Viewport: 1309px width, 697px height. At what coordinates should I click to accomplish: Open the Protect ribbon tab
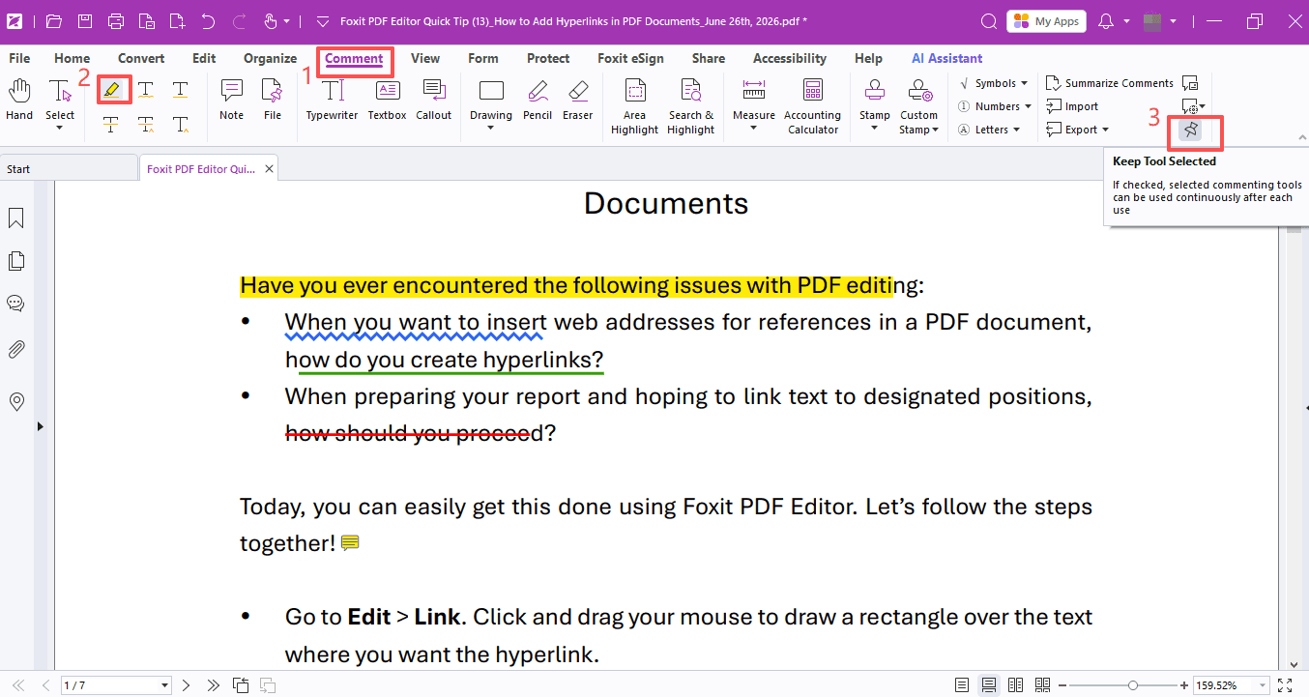tap(548, 58)
